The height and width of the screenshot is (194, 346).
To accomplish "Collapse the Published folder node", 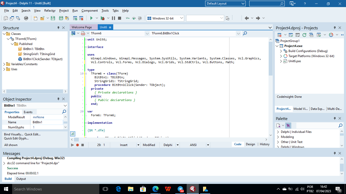I will point(12,44).
